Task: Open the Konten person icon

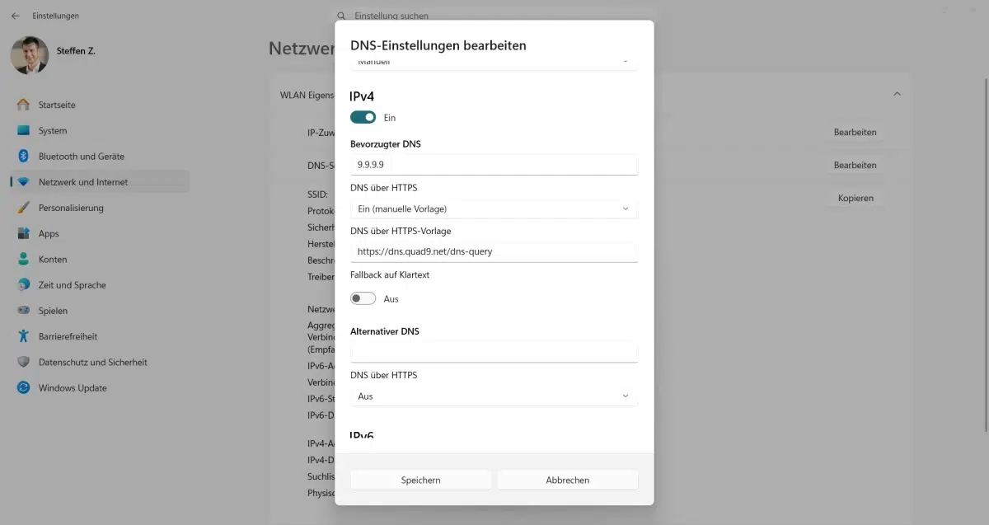Action: (23, 259)
